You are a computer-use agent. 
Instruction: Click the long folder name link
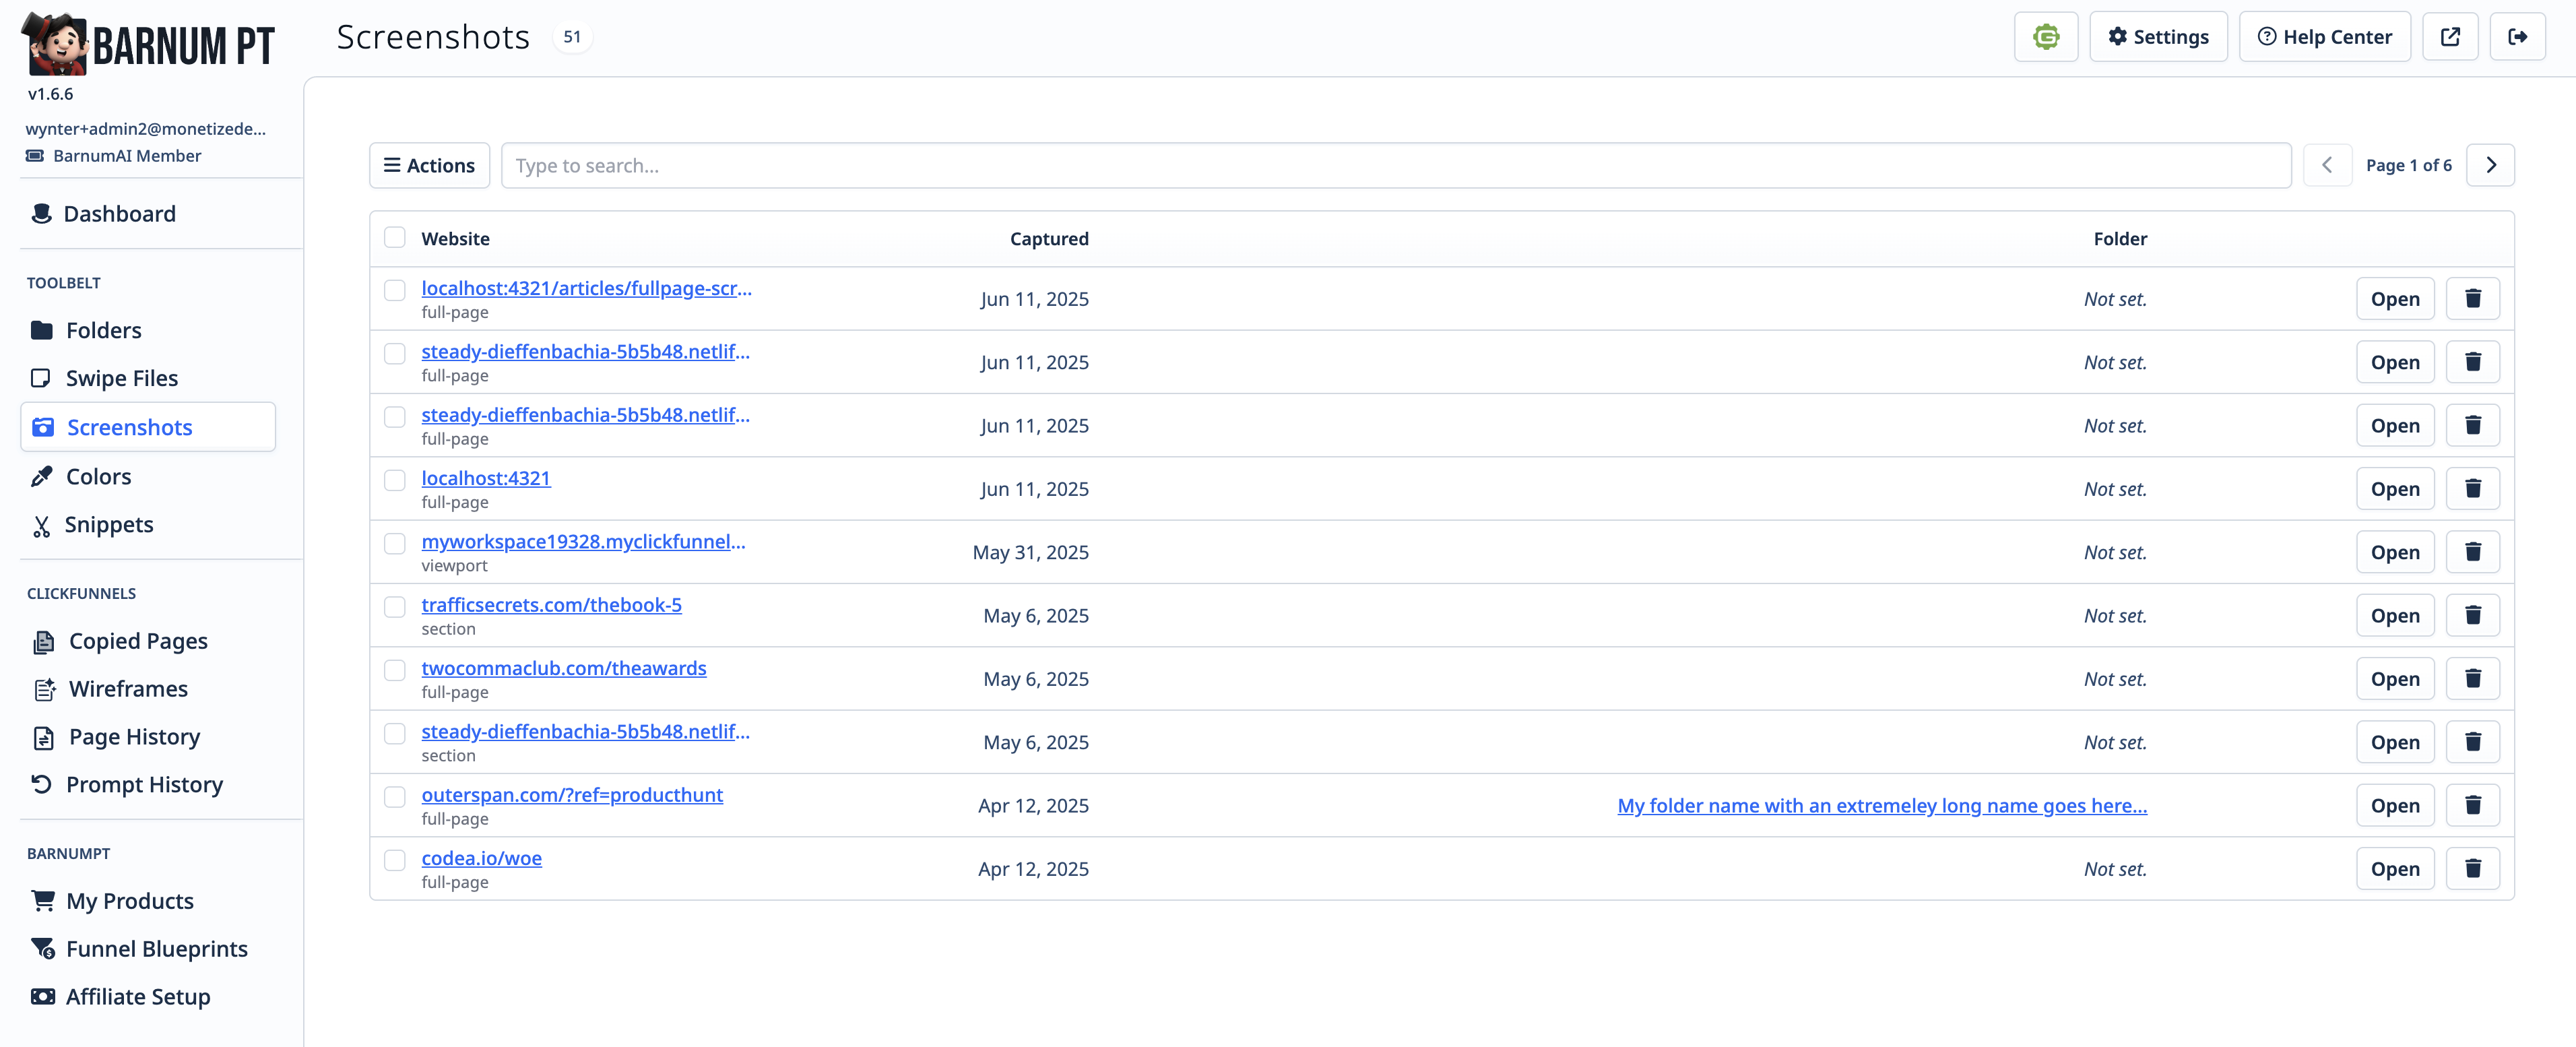point(1881,805)
